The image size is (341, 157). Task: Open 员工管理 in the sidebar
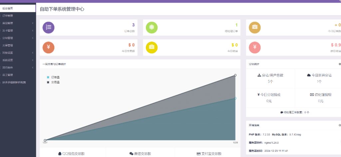pos(18,75)
